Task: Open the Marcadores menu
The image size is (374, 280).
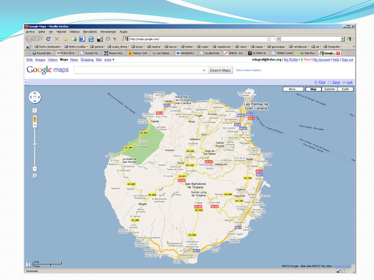Action: [90, 31]
